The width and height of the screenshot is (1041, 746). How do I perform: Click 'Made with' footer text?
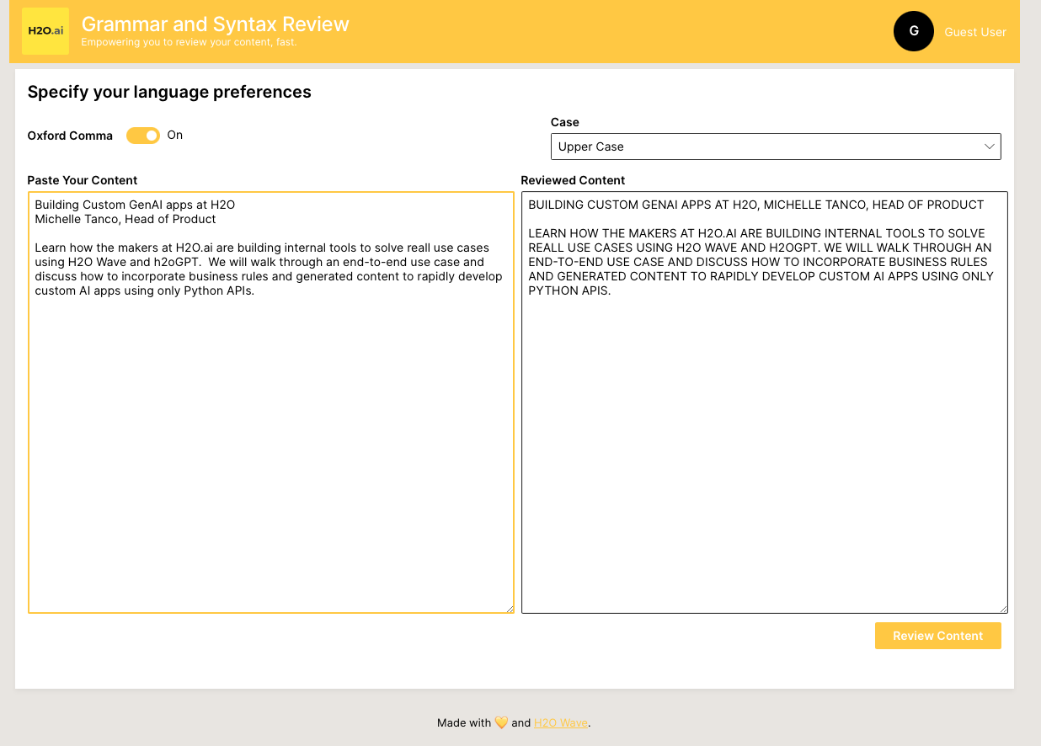pyautogui.click(x=464, y=722)
